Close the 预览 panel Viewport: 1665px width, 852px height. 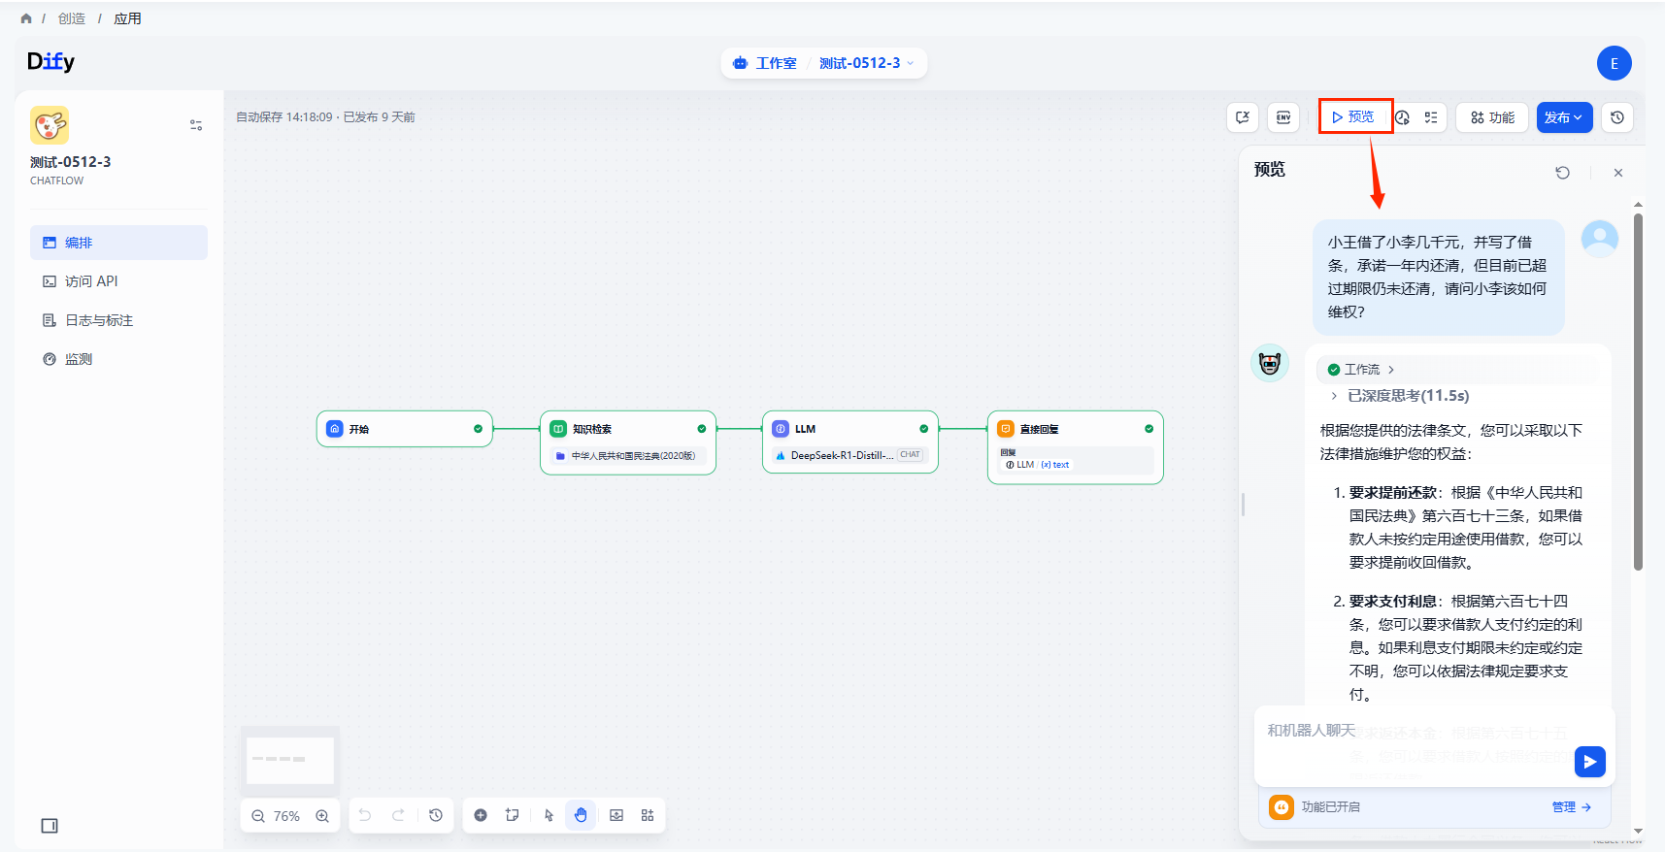tap(1617, 173)
